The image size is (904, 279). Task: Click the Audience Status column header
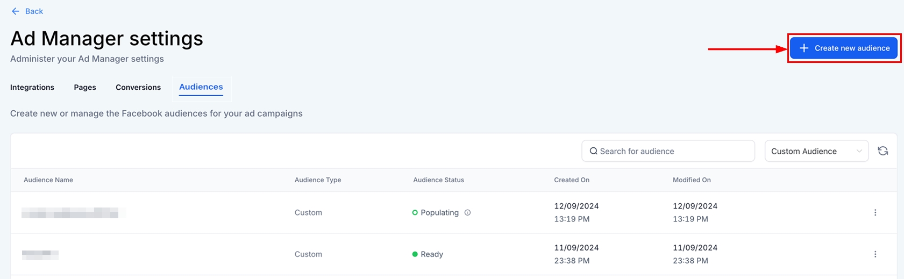tap(438, 180)
